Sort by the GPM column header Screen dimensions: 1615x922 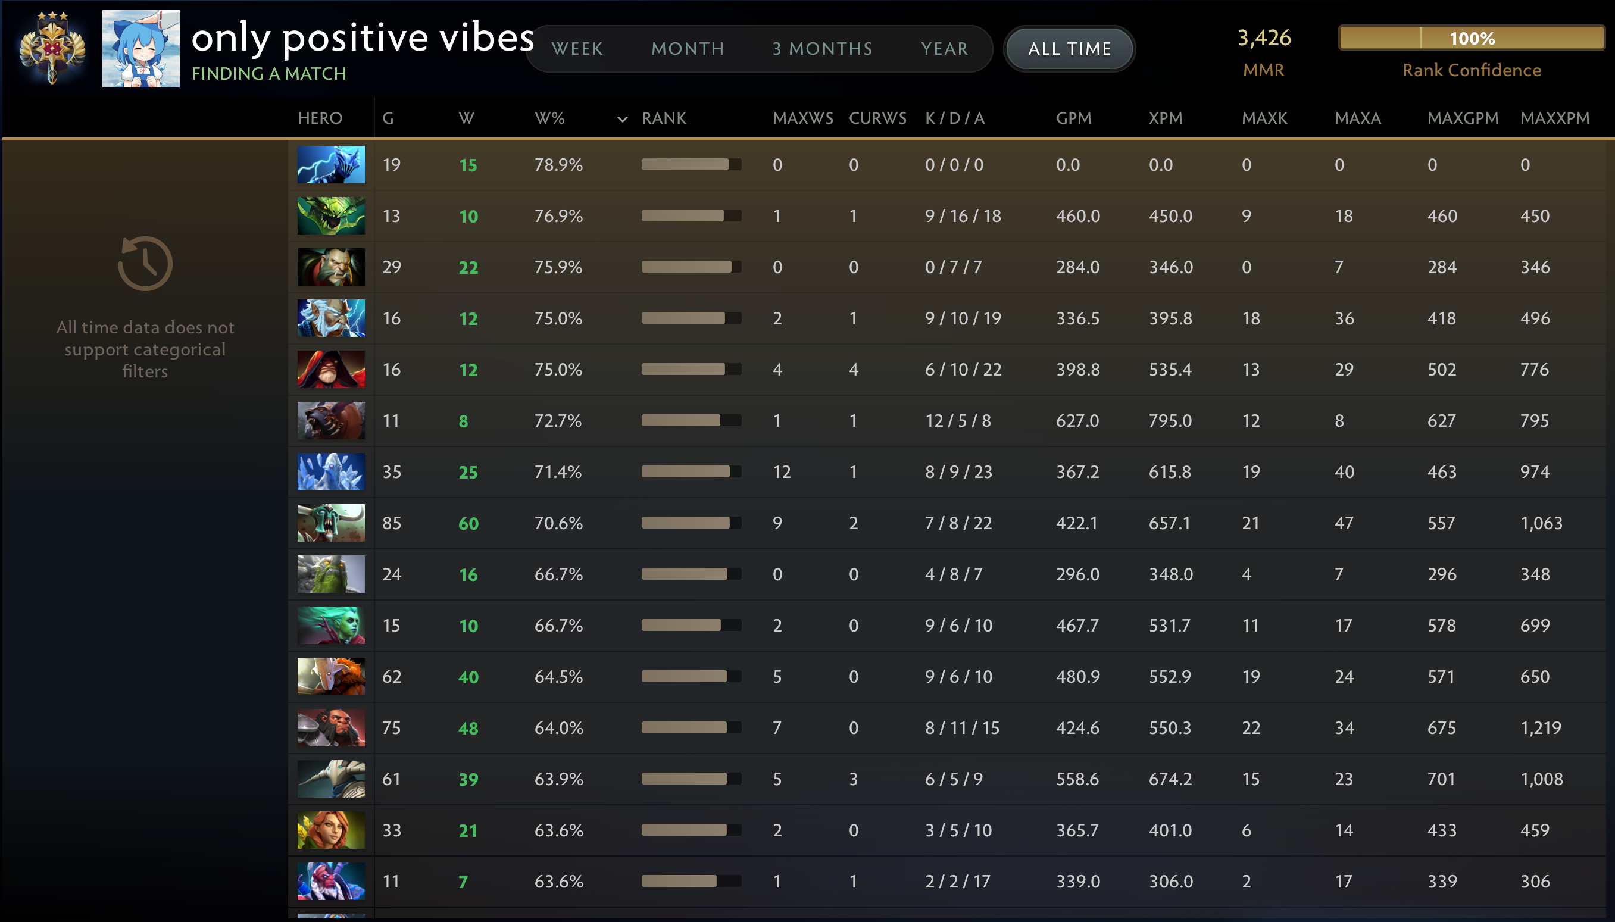[1073, 118]
